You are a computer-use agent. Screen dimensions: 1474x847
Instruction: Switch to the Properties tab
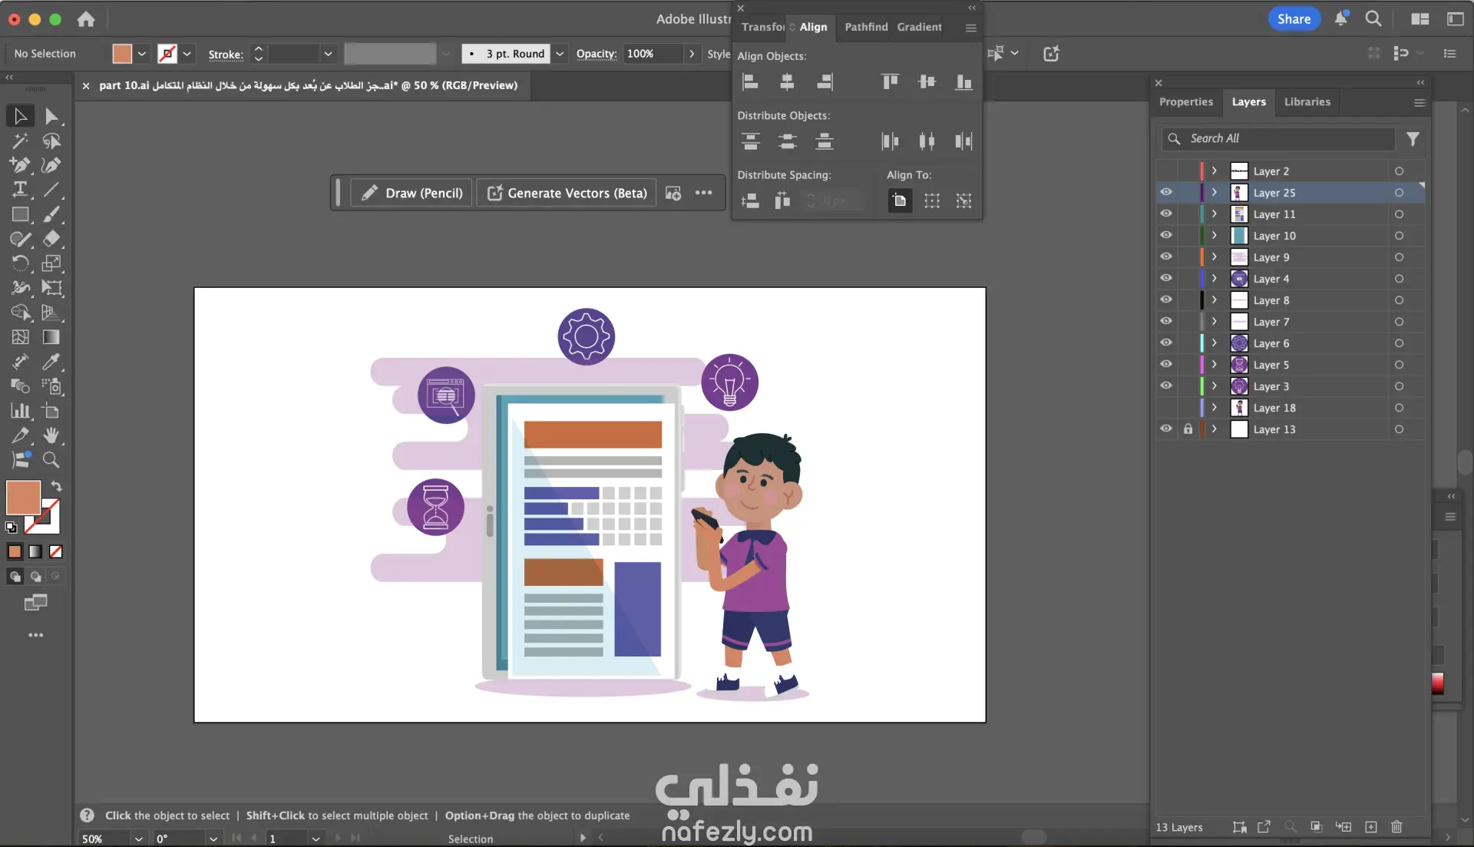point(1185,101)
